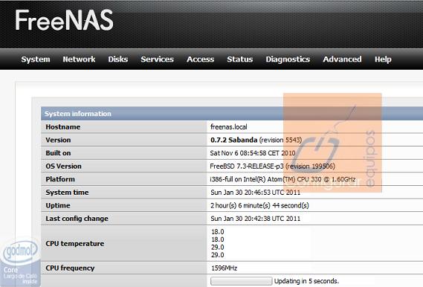The width and height of the screenshot is (423, 287).
Task: Open the Access menu
Action: [201, 59]
